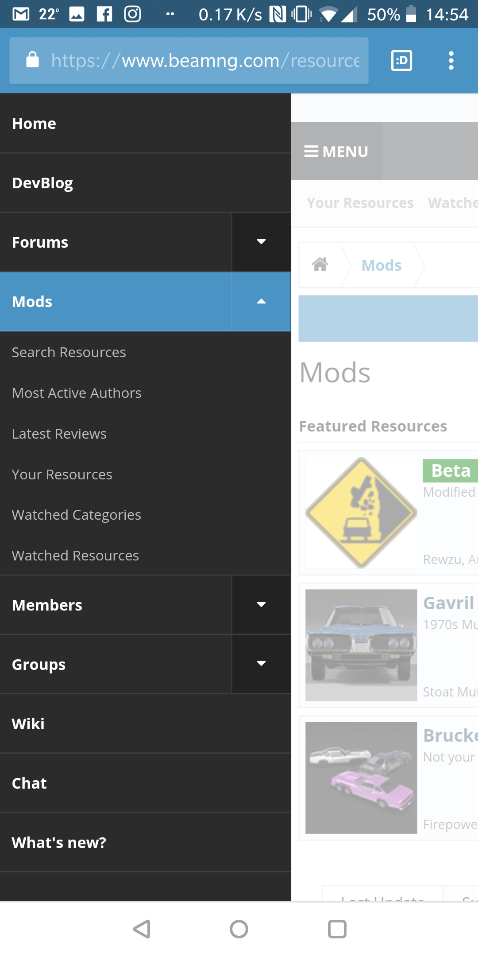
Task: Select the Your Resources tab
Action: coord(360,203)
